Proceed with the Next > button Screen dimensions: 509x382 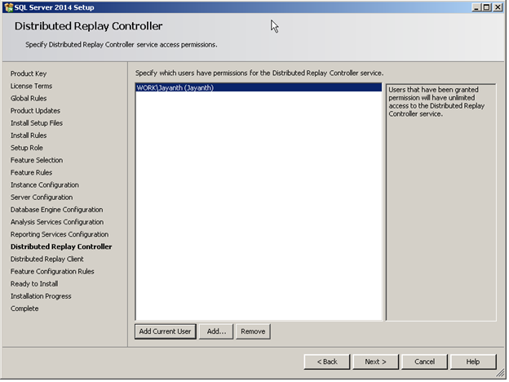tap(375, 362)
